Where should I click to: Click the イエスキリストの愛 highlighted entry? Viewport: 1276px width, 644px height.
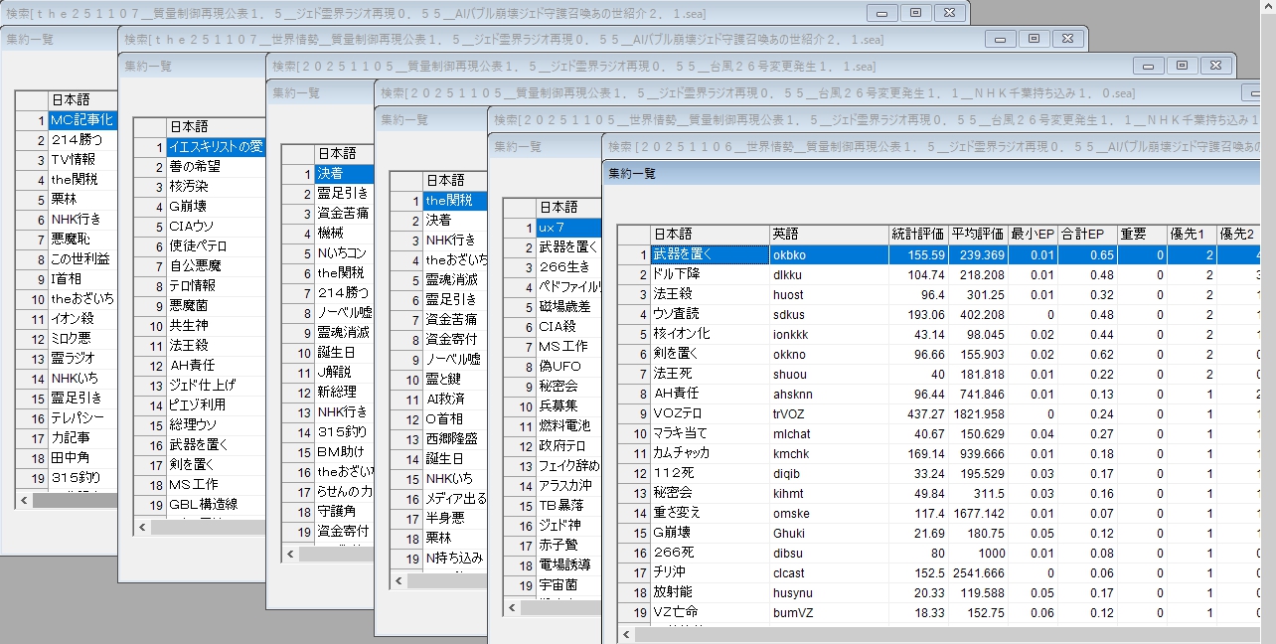point(215,147)
